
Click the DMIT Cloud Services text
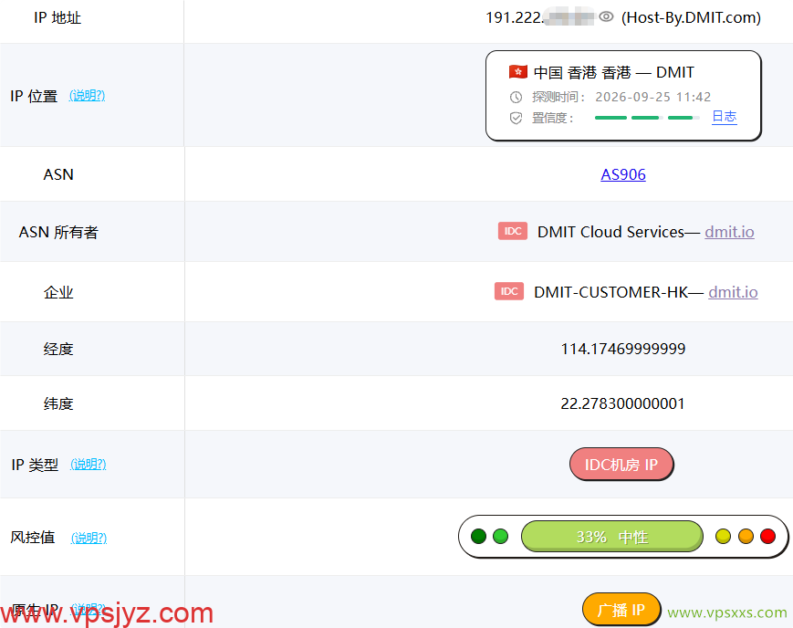610,232
